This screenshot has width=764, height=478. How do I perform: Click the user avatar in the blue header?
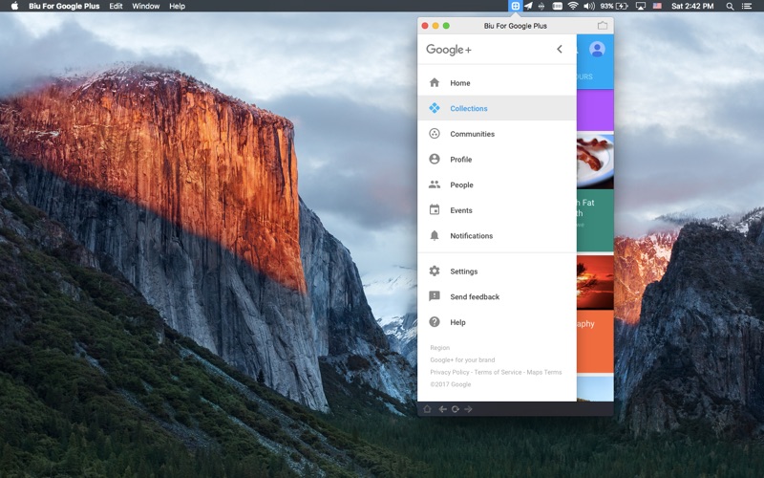click(x=597, y=49)
